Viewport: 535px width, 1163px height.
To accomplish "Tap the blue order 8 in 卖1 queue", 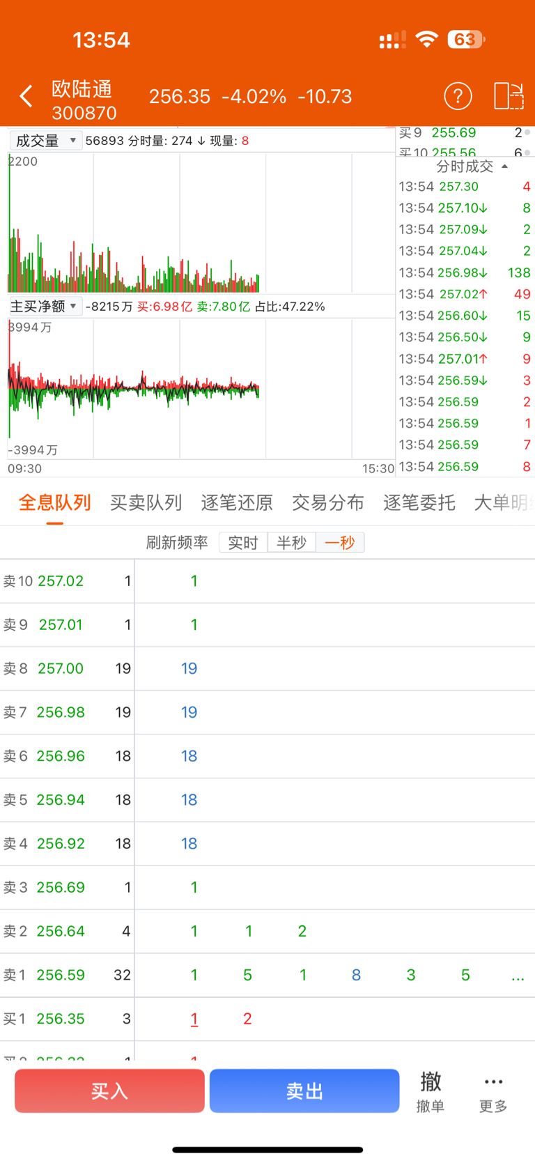I will click(x=356, y=976).
